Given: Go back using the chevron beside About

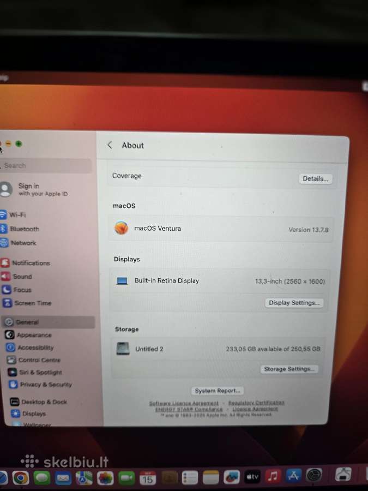Looking at the screenshot, I should 110,145.
